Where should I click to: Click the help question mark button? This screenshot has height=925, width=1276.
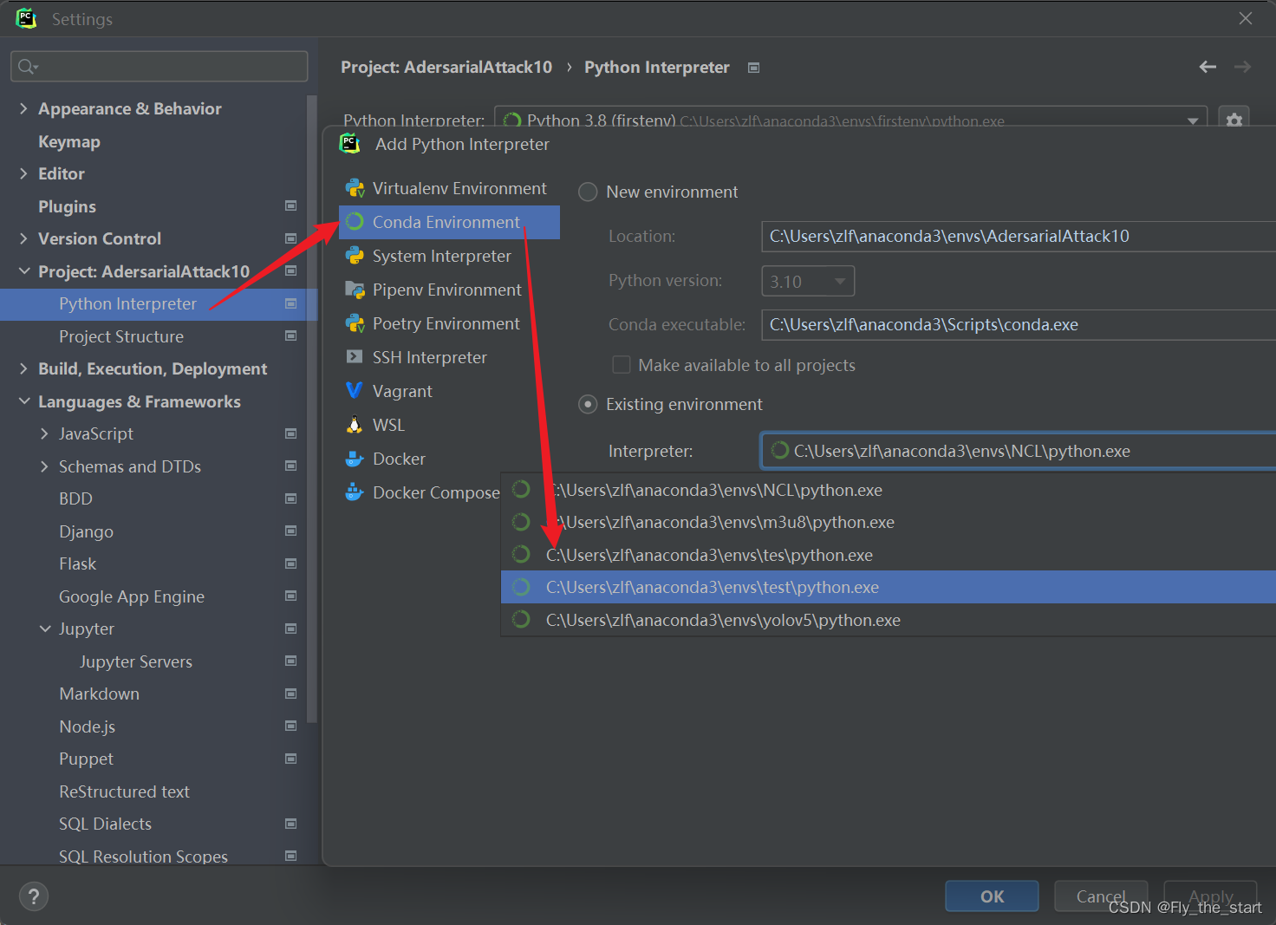click(x=34, y=896)
